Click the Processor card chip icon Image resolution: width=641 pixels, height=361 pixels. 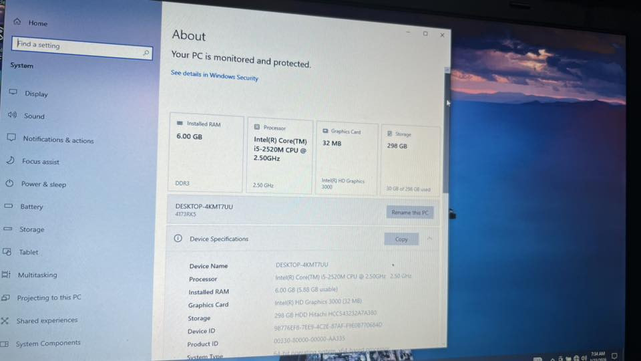coord(256,127)
